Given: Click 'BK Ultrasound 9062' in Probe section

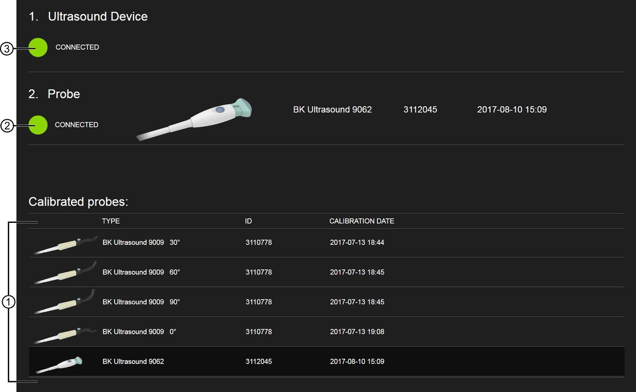Looking at the screenshot, I should [332, 109].
